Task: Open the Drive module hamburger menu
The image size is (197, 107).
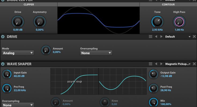Action: point(151,37)
